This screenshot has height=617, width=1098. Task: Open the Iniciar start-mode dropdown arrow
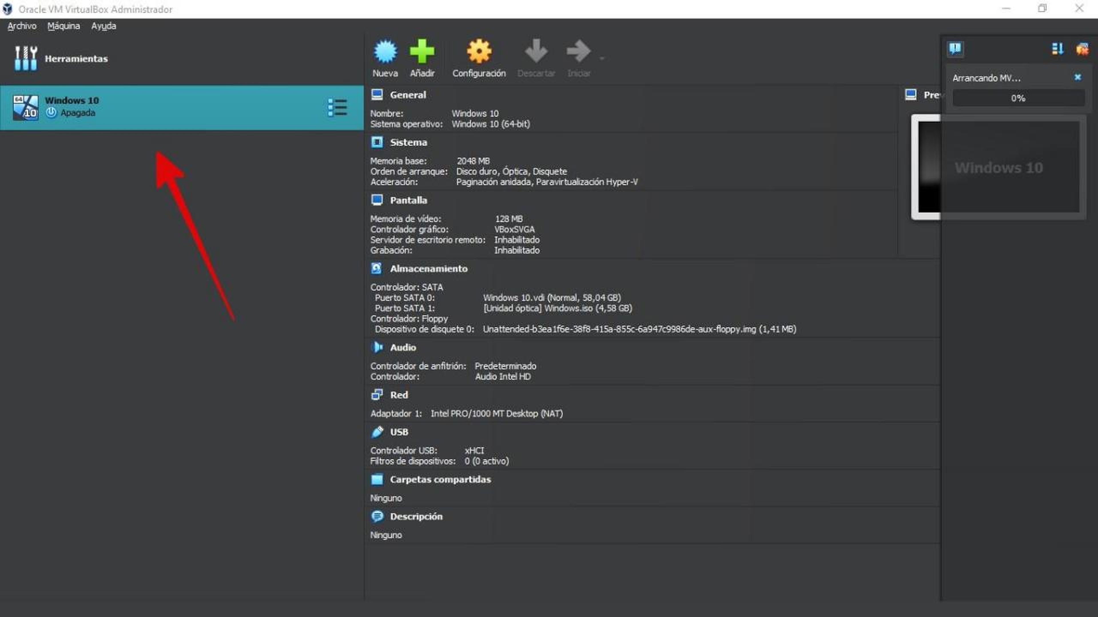click(x=602, y=58)
